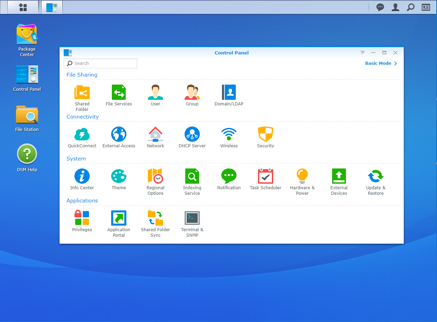
Task: Open the Theme settings
Action: (119, 176)
